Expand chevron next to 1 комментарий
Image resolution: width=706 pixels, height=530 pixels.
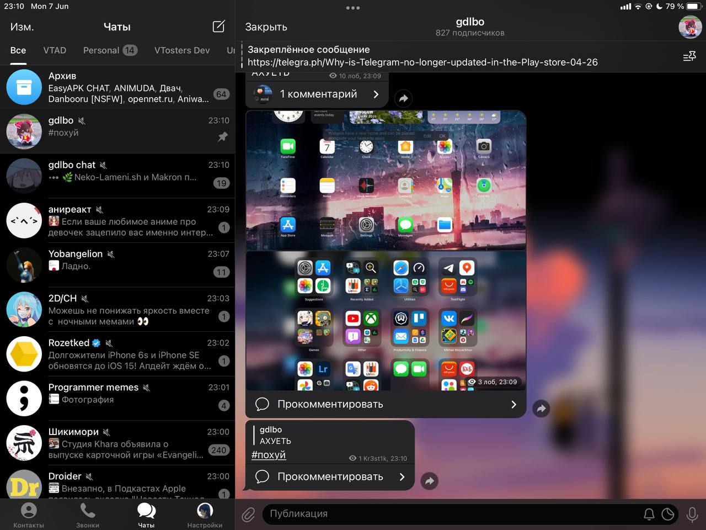point(376,94)
